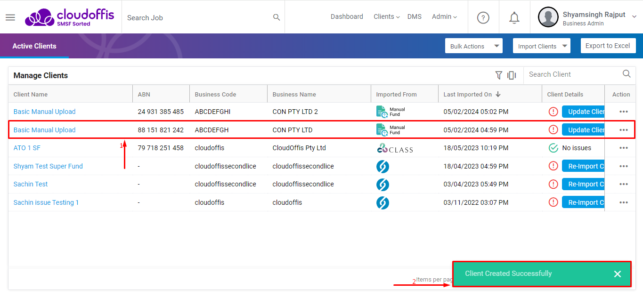643x298 pixels.
Task: Click Update Client for CON PTY LTD 2
Action: click(583, 112)
